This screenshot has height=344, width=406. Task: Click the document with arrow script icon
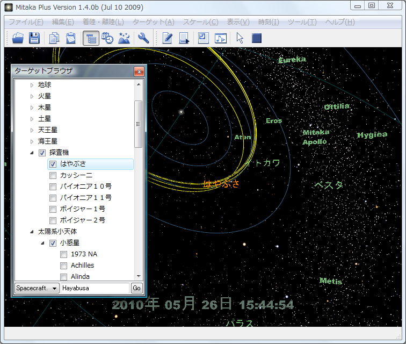click(184, 38)
